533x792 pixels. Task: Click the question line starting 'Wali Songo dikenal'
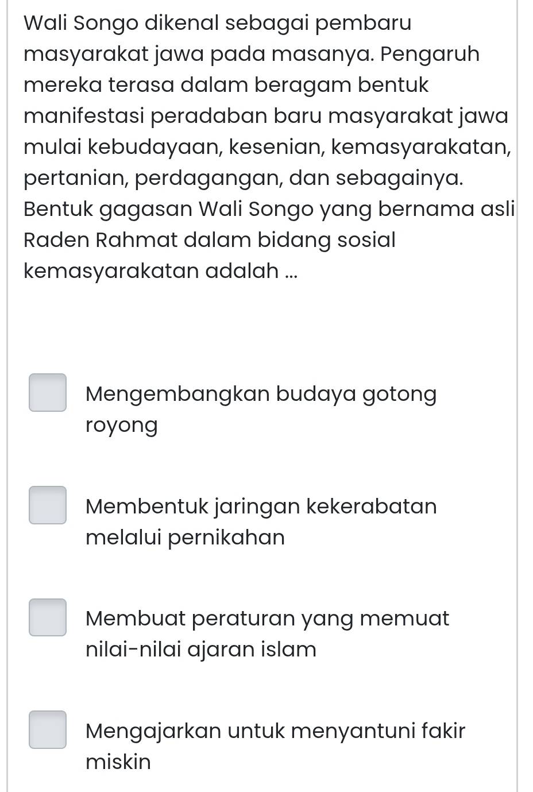218,23
